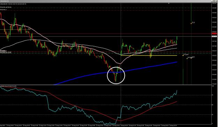218x127 pixels.
Task: Click the red price label on the price scale
Action: pos(214,33)
